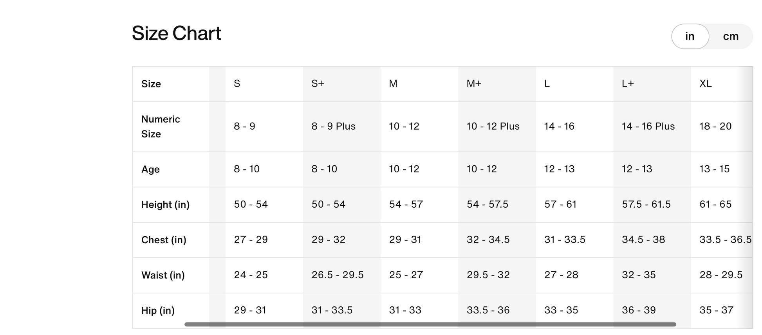Viewport: 762px width, 335px height.
Task: Select the S size column header
Action: 237,83
